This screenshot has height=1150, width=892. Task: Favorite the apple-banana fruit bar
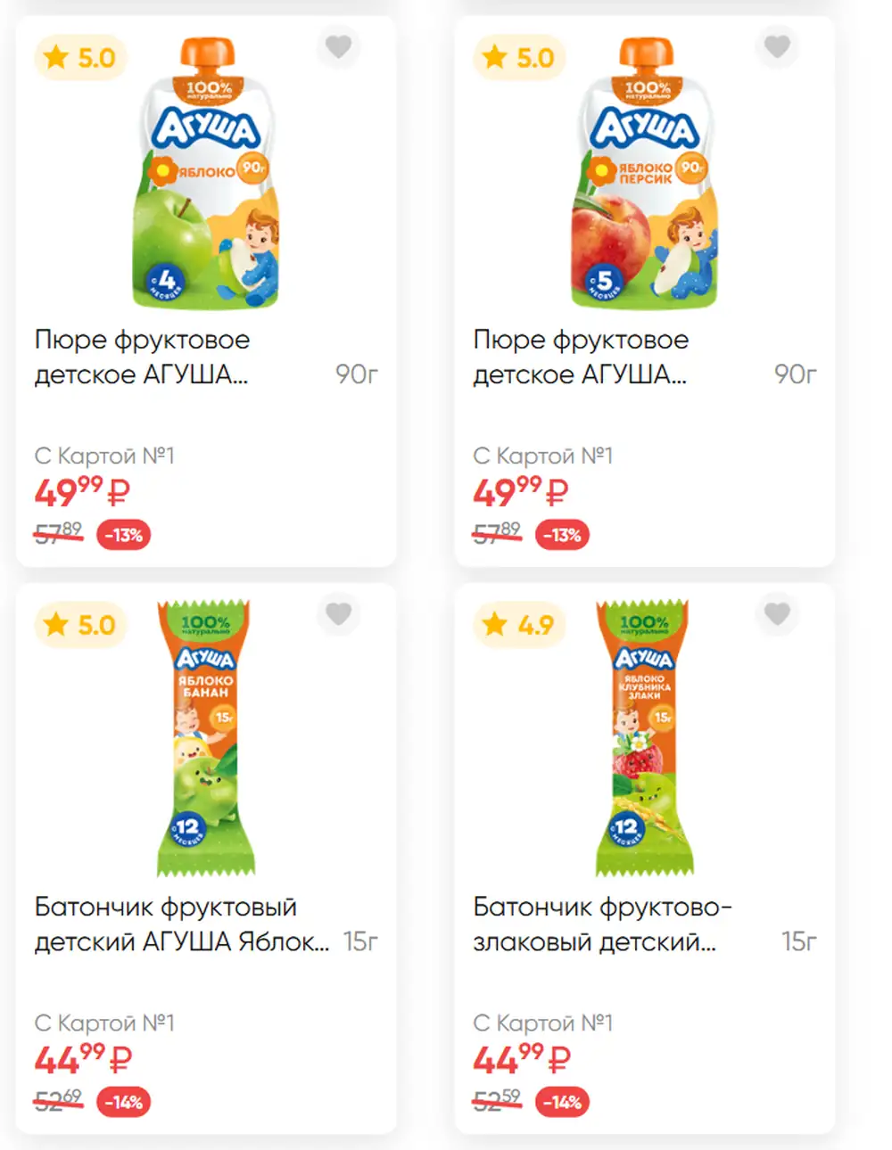click(x=338, y=613)
